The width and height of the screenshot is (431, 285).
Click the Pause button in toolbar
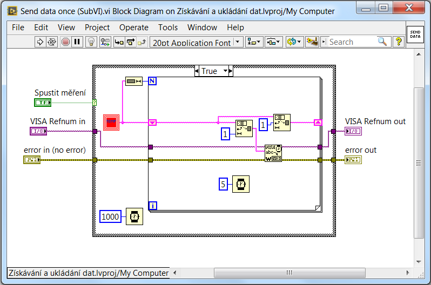coord(77,42)
